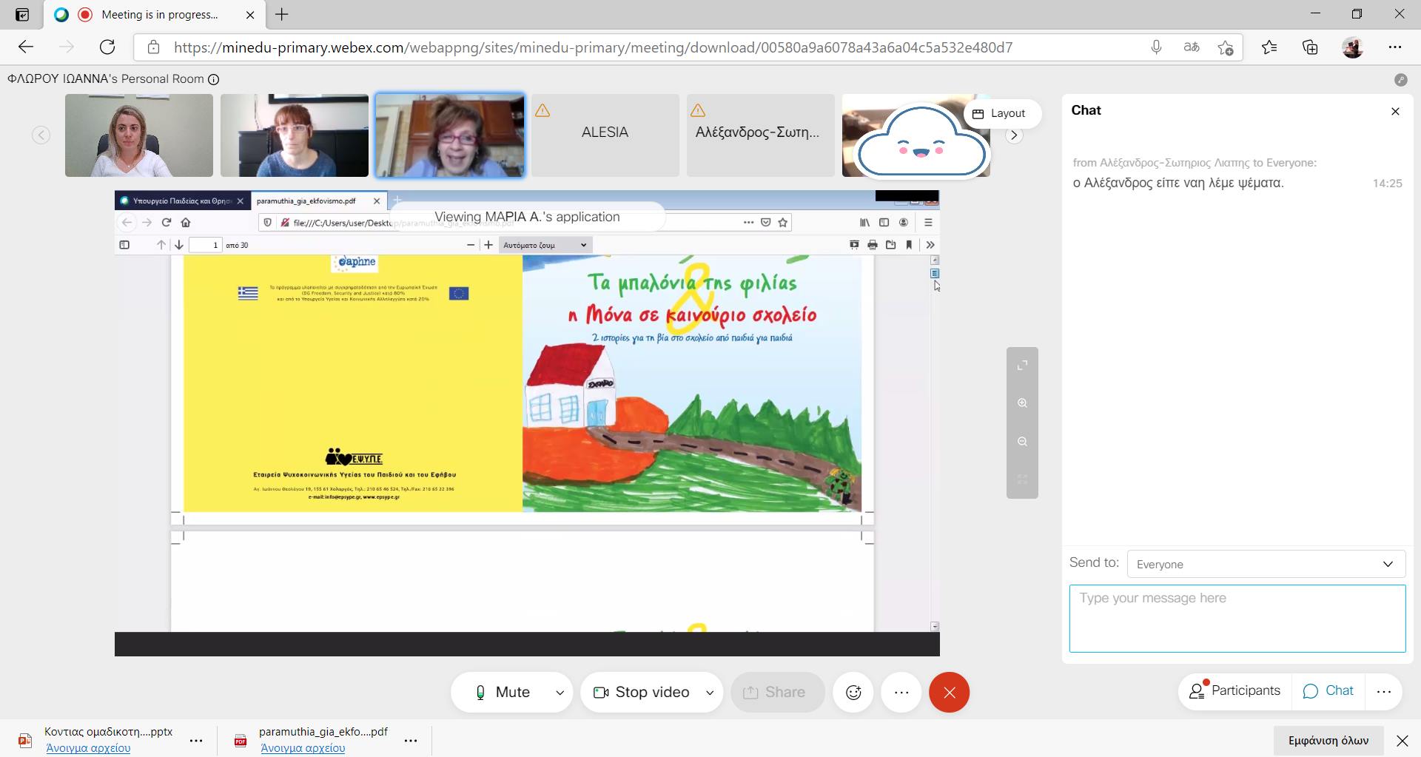
Task: Open downloaded paramuthia PDF file link
Action: coord(303,747)
